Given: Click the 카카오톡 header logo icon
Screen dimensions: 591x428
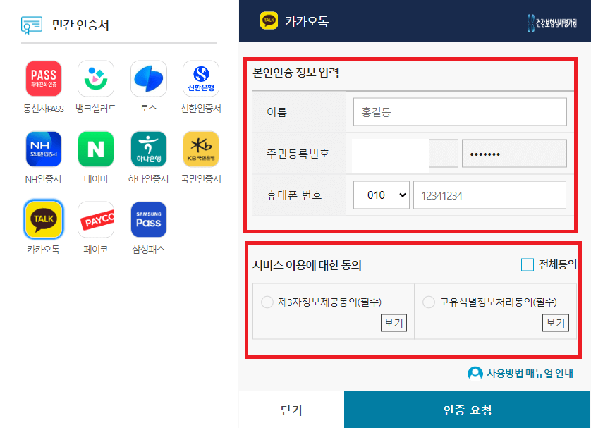Looking at the screenshot, I should click(269, 20).
